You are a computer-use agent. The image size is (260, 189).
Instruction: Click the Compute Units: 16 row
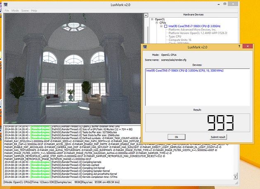[180, 40]
